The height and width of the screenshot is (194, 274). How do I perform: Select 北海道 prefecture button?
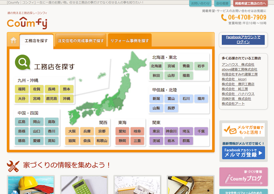coord(156,66)
